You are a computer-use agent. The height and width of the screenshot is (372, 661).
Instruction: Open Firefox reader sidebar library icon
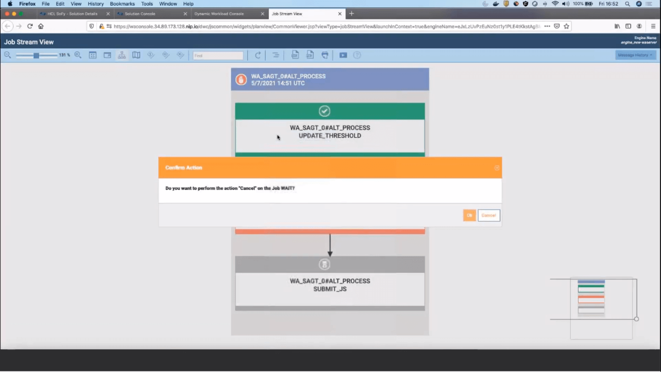coord(616,26)
